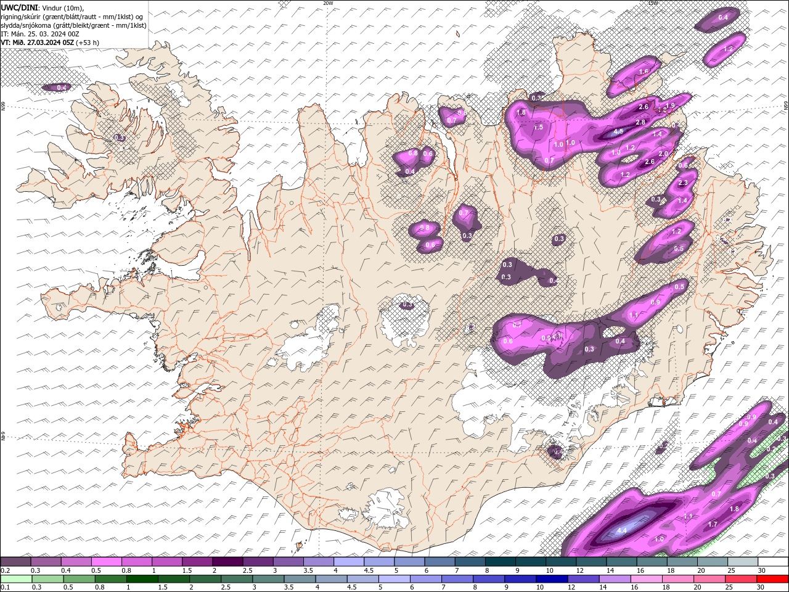The height and width of the screenshot is (592, 789).
Task: Select the darkest green 1 to 1.5 lower-row swatch
Action: coord(141,579)
